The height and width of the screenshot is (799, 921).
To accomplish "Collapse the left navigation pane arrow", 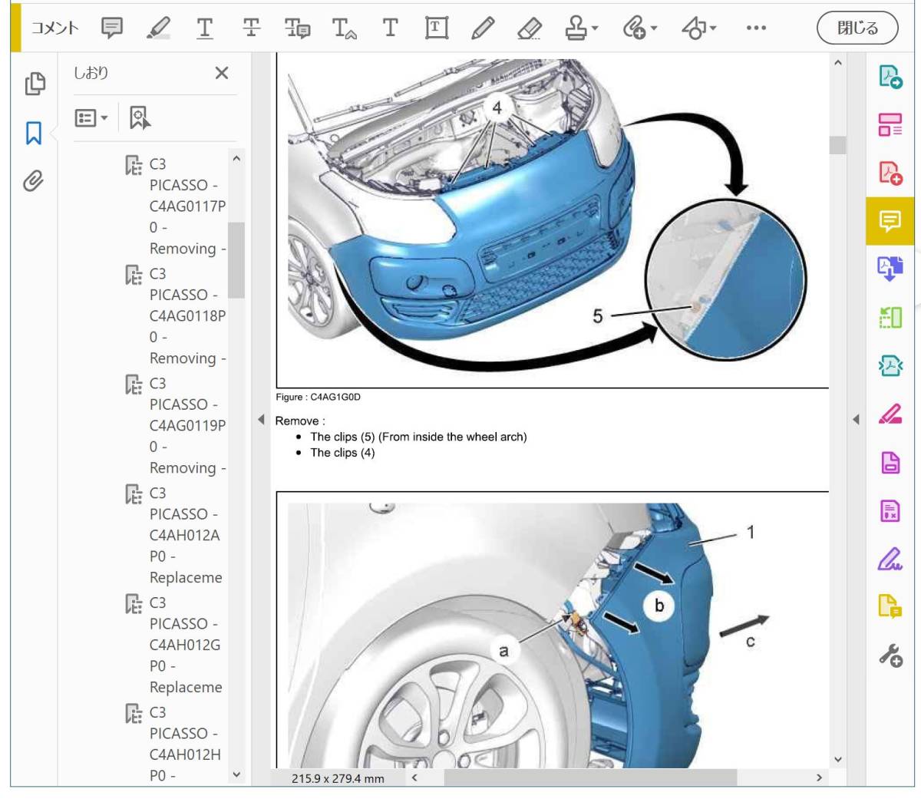I will pyautogui.click(x=261, y=420).
